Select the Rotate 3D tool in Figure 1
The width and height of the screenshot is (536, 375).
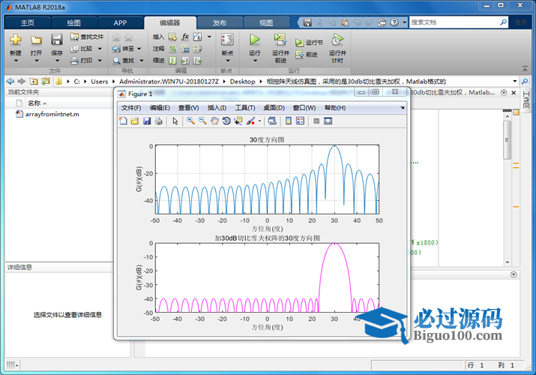(226, 121)
